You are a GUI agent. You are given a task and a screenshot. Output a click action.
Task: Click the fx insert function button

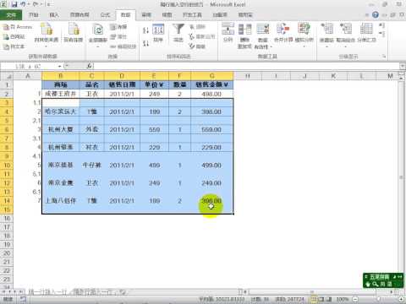(x=90, y=67)
